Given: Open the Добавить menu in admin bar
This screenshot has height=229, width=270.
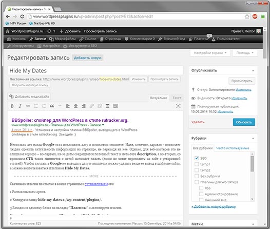Looking at the screenshot, I should 70,31.
